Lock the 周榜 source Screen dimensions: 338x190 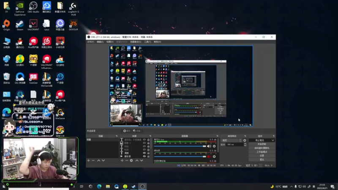148,153
